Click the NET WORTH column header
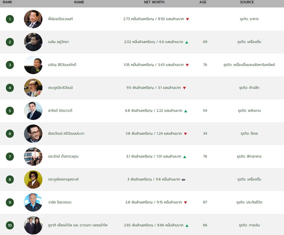 [x=154, y=2]
